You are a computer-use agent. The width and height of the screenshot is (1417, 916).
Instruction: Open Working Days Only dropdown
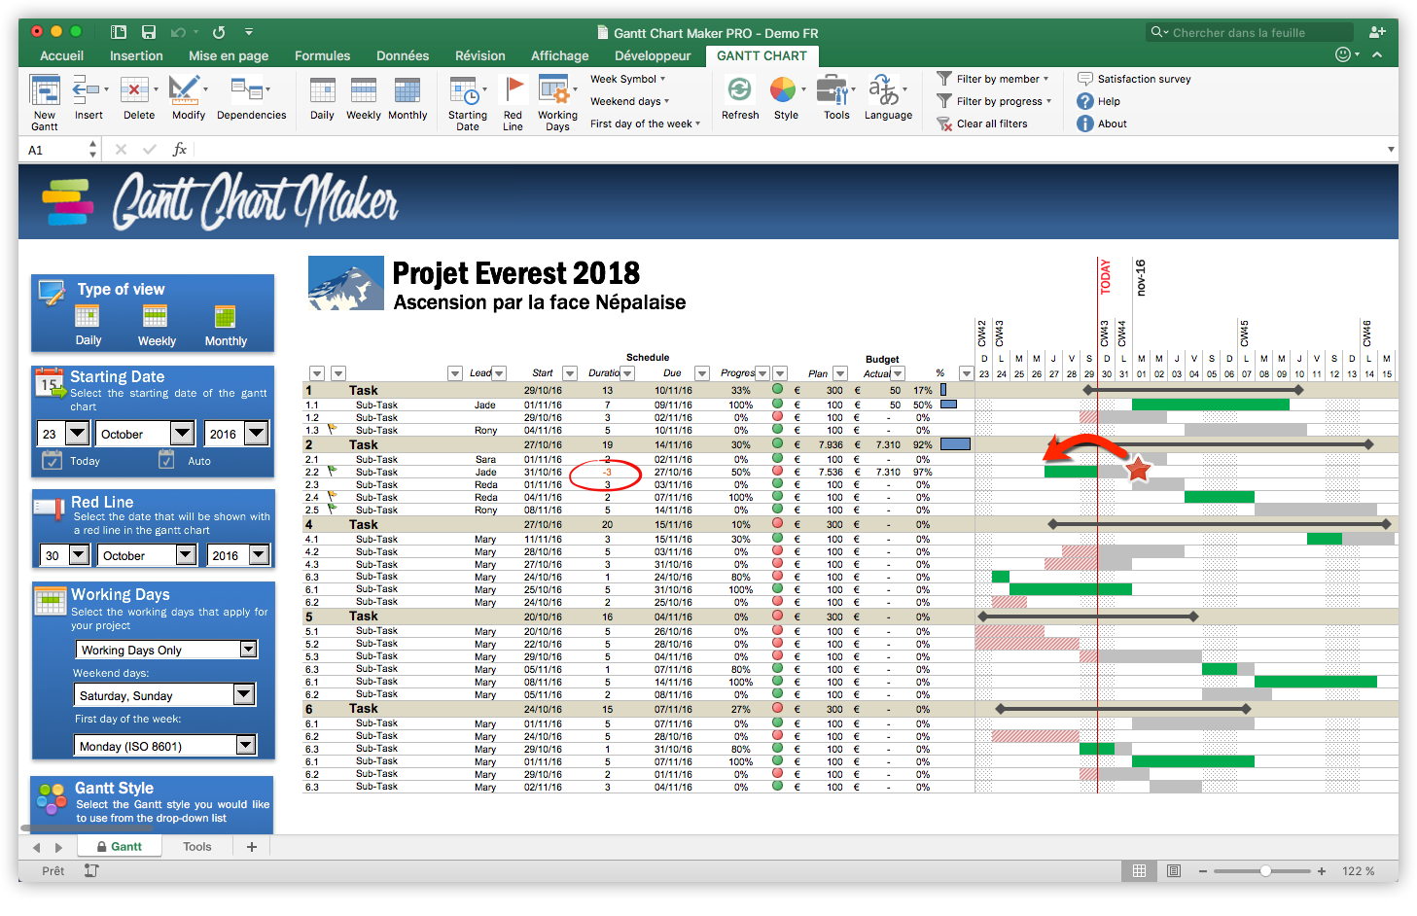click(x=249, y=650)
